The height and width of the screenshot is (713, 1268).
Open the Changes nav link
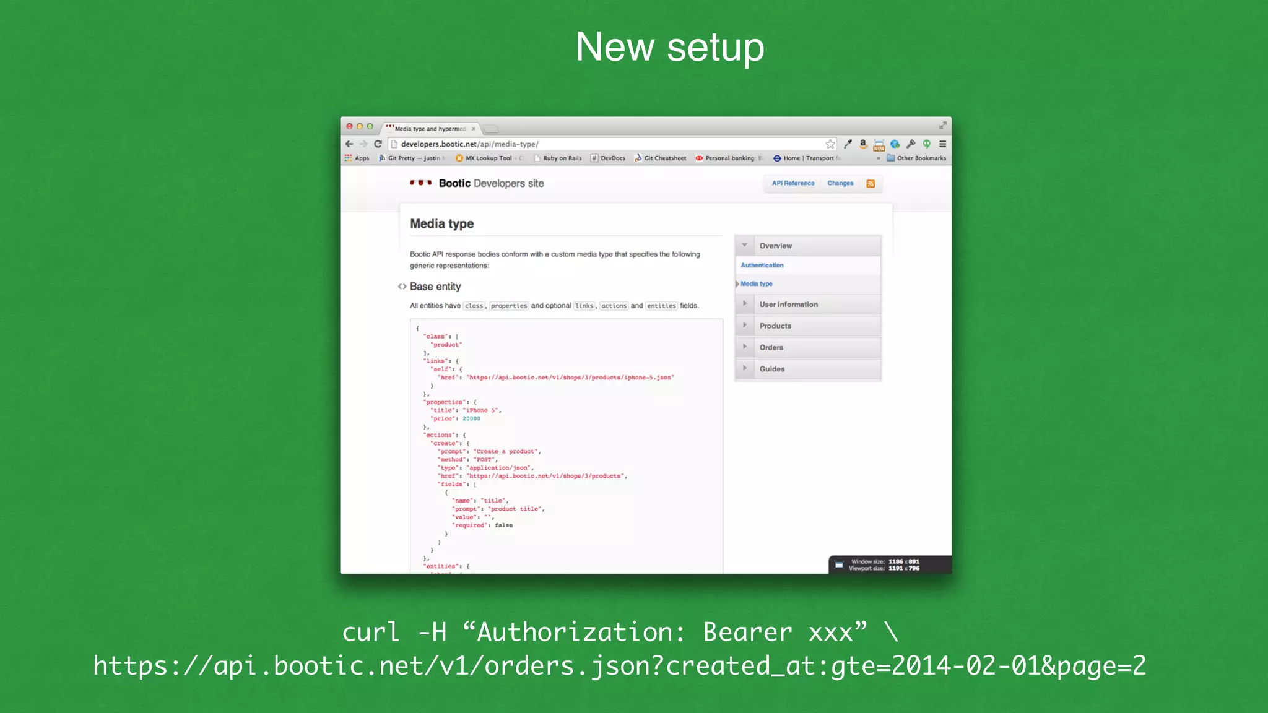pyautogui.click(x=840, y=183)
